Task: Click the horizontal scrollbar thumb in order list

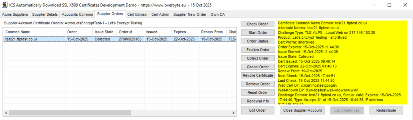Action: point(70,113)
